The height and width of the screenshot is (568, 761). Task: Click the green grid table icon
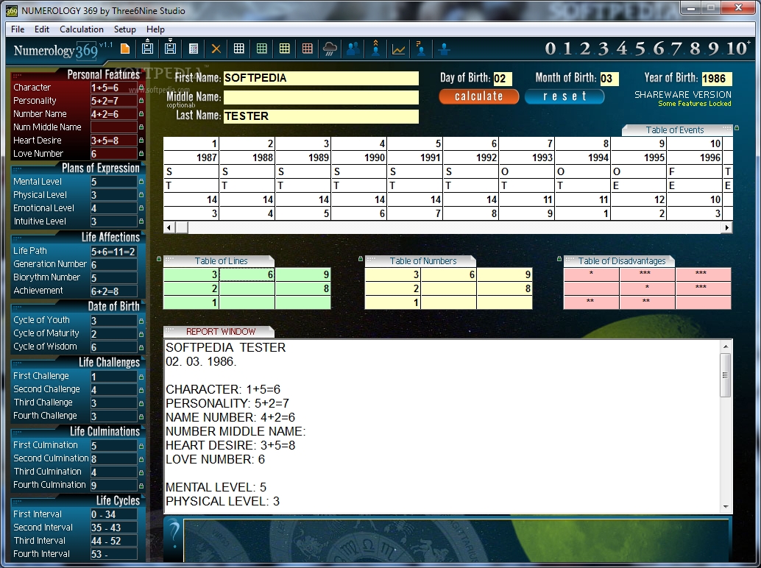pos(261,49)
